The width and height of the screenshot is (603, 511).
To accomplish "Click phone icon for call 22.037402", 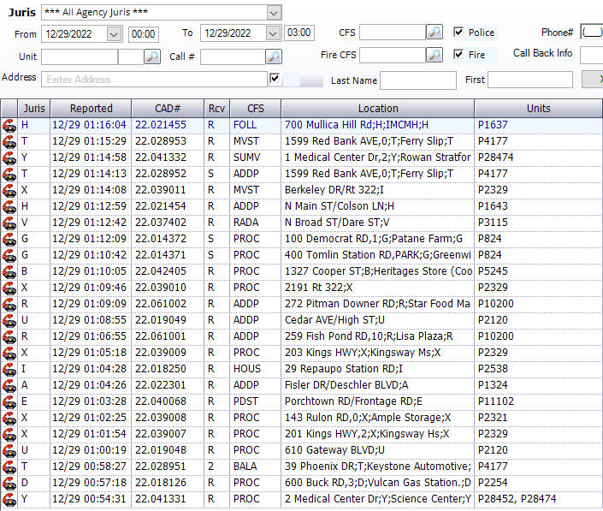I will [x=9, y=223].
